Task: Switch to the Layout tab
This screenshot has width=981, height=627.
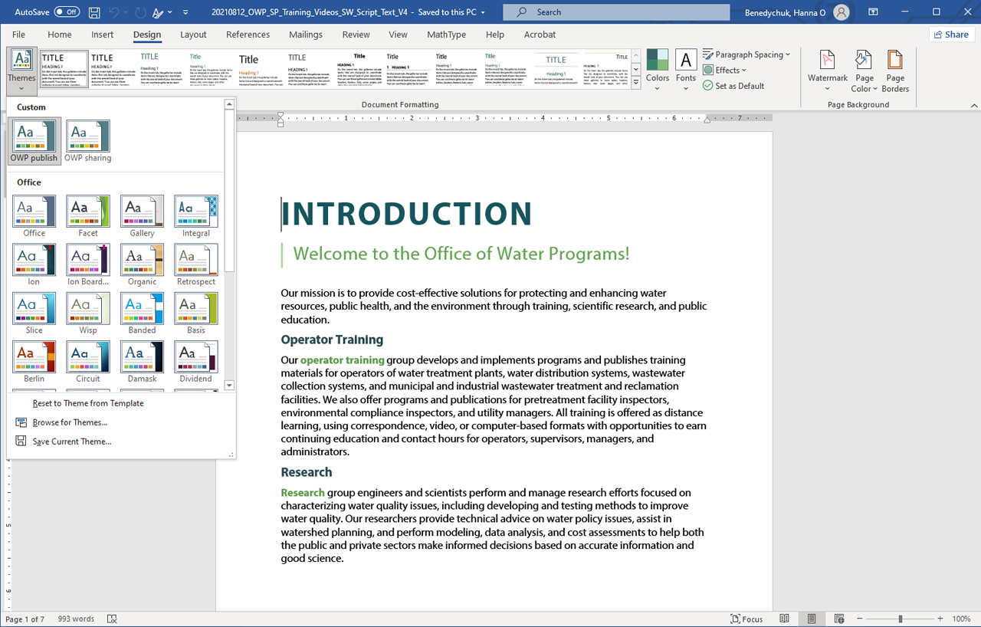Action: [x=193, y=34]
